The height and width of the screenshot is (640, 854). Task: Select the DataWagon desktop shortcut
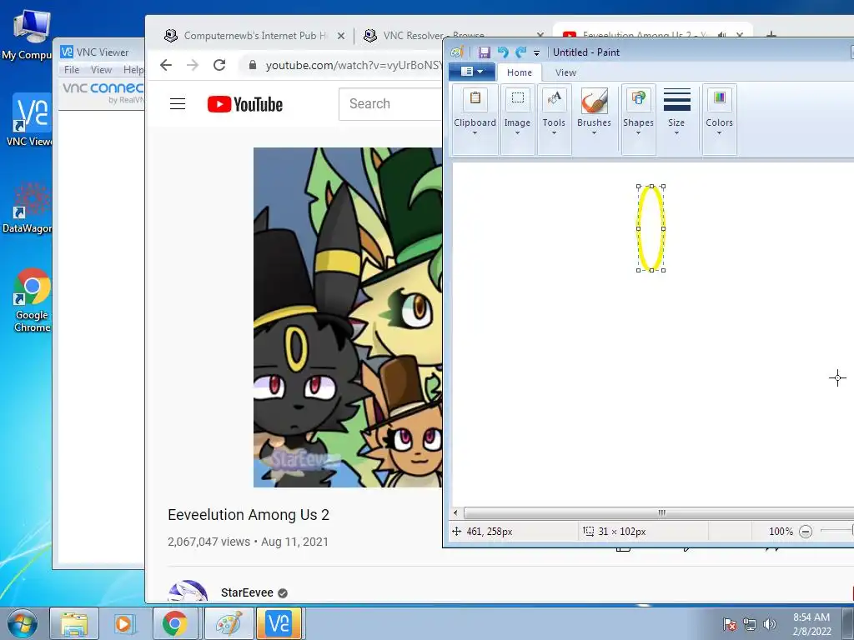pyautogui.click(x=28, y=208)
